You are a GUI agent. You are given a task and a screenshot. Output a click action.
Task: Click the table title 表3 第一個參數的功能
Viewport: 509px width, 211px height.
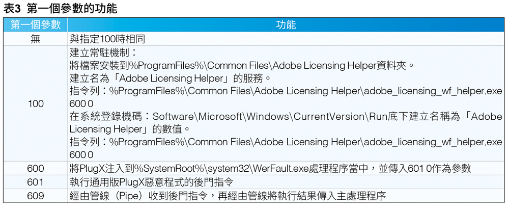(x=61, y=9)
